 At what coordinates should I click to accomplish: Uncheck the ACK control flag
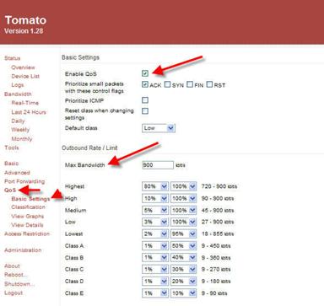pos(145,84)
